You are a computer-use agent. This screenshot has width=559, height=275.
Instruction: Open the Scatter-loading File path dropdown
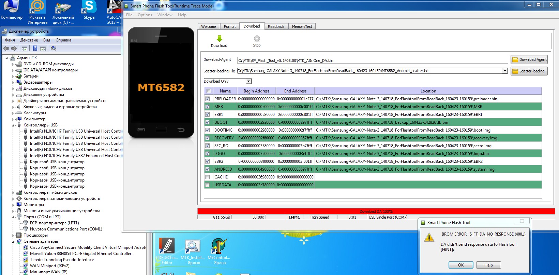[x=505, y=71]
